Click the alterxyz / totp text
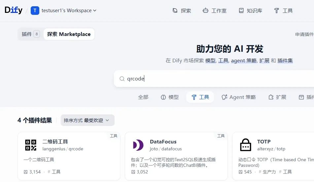The width and height of the screenshot is (314, 182). [271, 149]
